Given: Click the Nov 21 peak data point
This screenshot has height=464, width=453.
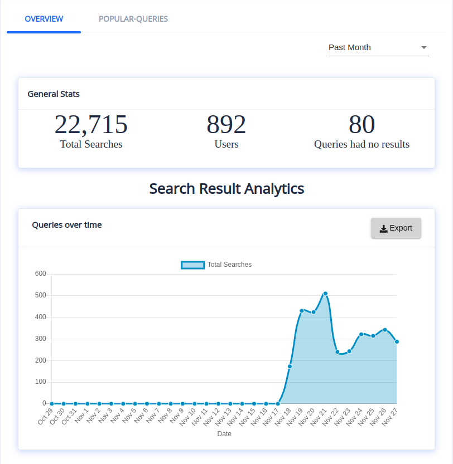Looking at the screenshot, I should click(x=325, y=294).
